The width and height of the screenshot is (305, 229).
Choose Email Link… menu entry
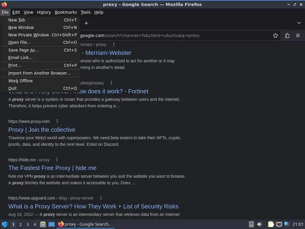[x=40, y=58]
